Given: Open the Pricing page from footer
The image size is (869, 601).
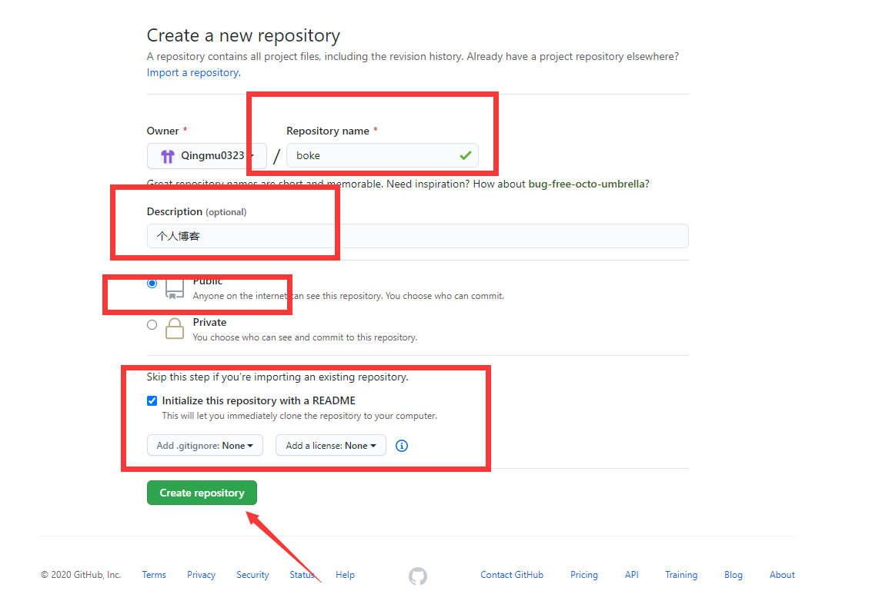Looking at the screenshot, I should pyautogui.click(x=583, y=574).
